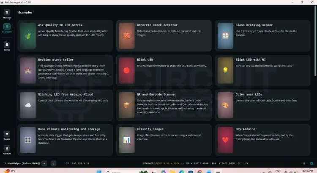Viewport: 317px width, 173px height.
Task: Select the QR and Barcode Scanner box icon
Action: click(x=126, y=105)
